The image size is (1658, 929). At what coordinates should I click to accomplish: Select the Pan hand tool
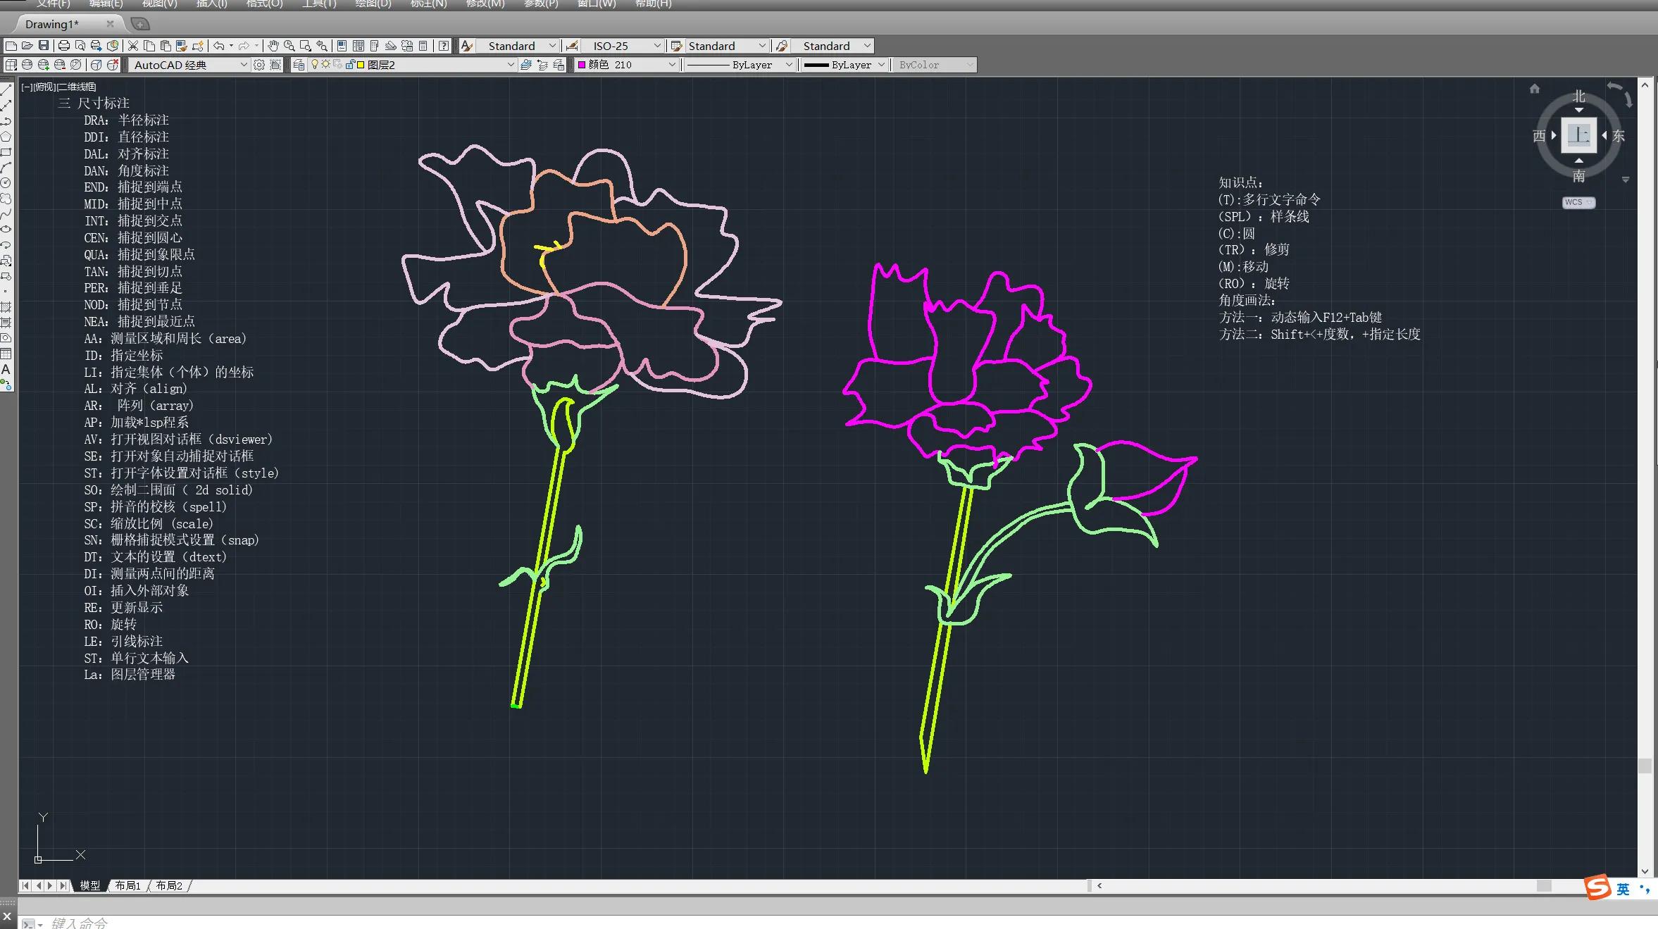coord(273,46)
